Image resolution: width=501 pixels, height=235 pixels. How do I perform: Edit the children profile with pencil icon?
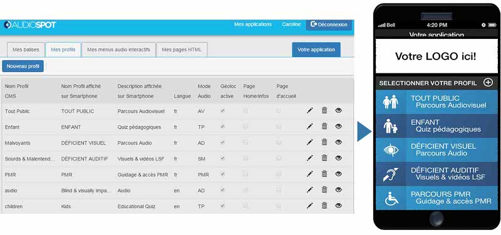[309, 206]
